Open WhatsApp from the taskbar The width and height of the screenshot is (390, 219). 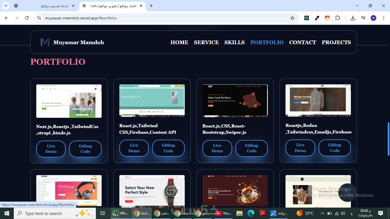(x=120, y=213)
